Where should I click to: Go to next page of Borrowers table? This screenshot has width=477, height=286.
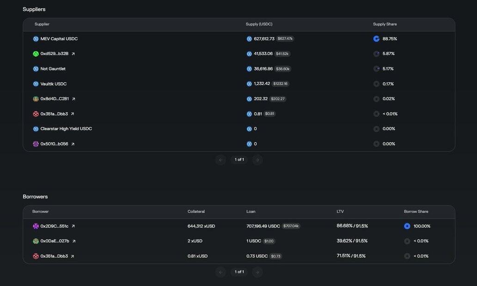(257, 272)
